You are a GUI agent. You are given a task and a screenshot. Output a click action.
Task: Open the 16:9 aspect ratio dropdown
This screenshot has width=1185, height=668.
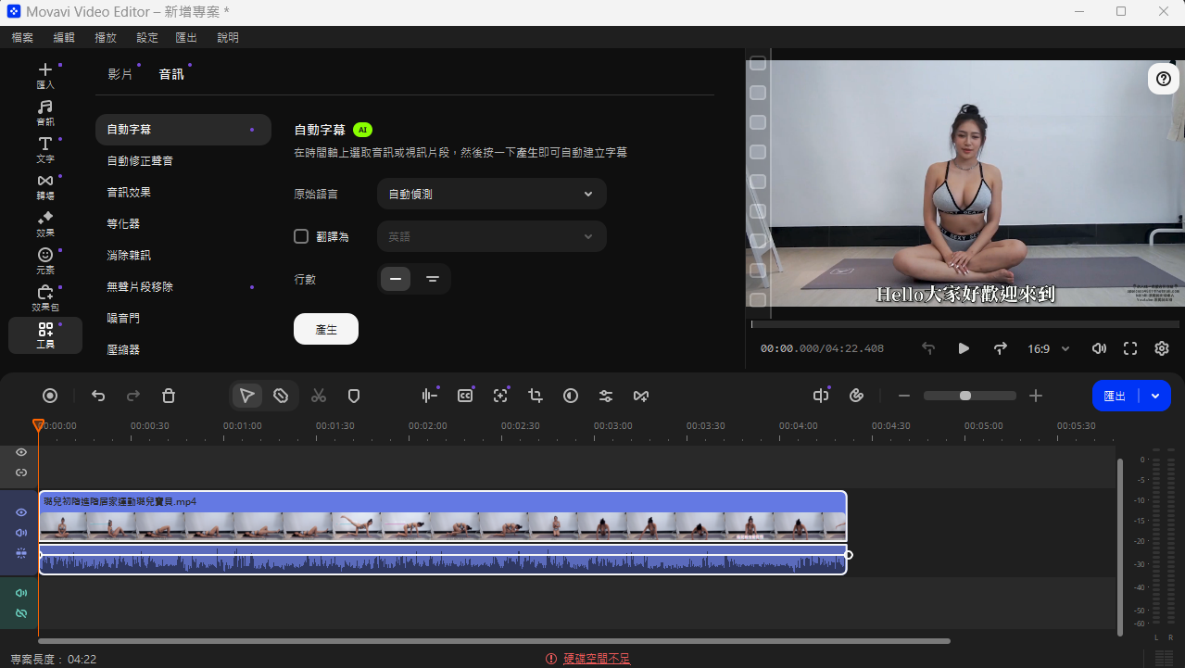point(1049,349)
